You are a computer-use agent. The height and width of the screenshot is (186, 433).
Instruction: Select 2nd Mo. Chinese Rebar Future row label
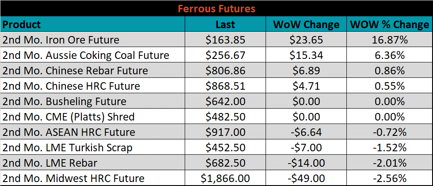click(x=93, y=70)
